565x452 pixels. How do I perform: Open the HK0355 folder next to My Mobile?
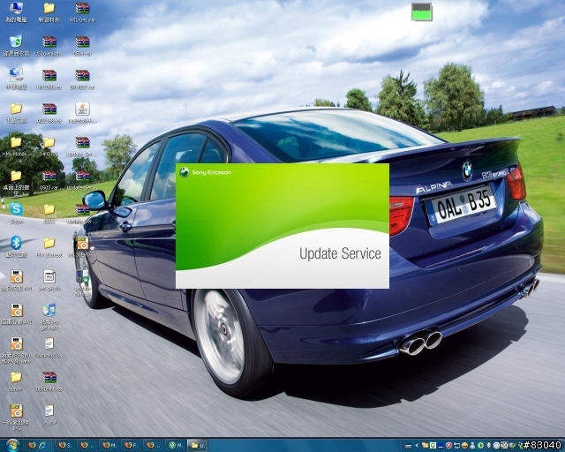[49, 146]
